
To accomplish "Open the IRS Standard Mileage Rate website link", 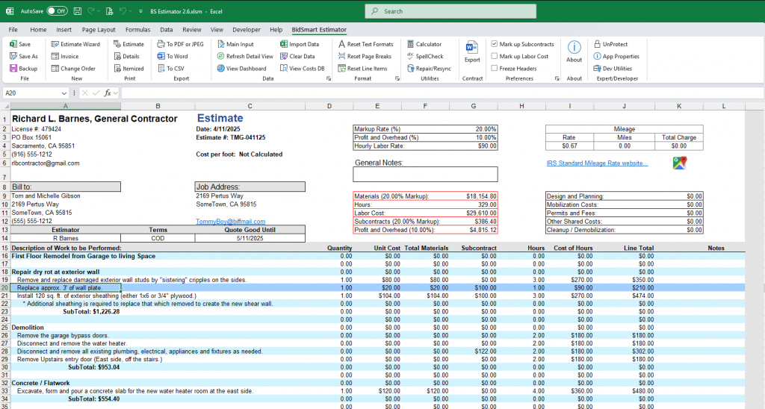I will click(597, 163).
